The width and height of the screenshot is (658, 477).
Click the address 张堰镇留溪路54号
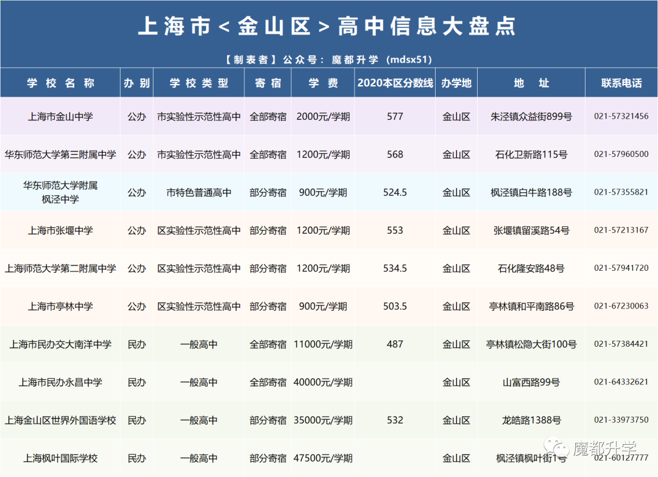tap(531, 231)
